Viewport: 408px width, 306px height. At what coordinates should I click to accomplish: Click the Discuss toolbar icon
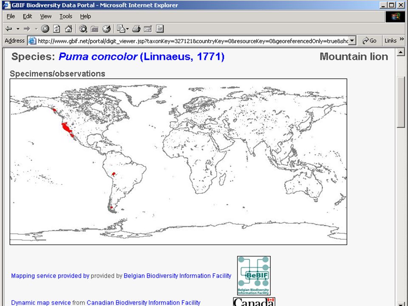(160, 28)
